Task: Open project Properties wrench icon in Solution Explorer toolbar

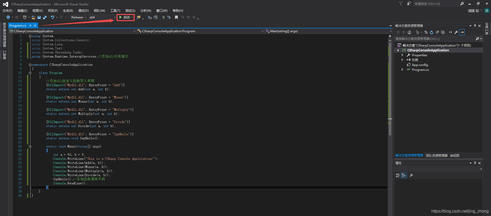Action: click(456, 32)
